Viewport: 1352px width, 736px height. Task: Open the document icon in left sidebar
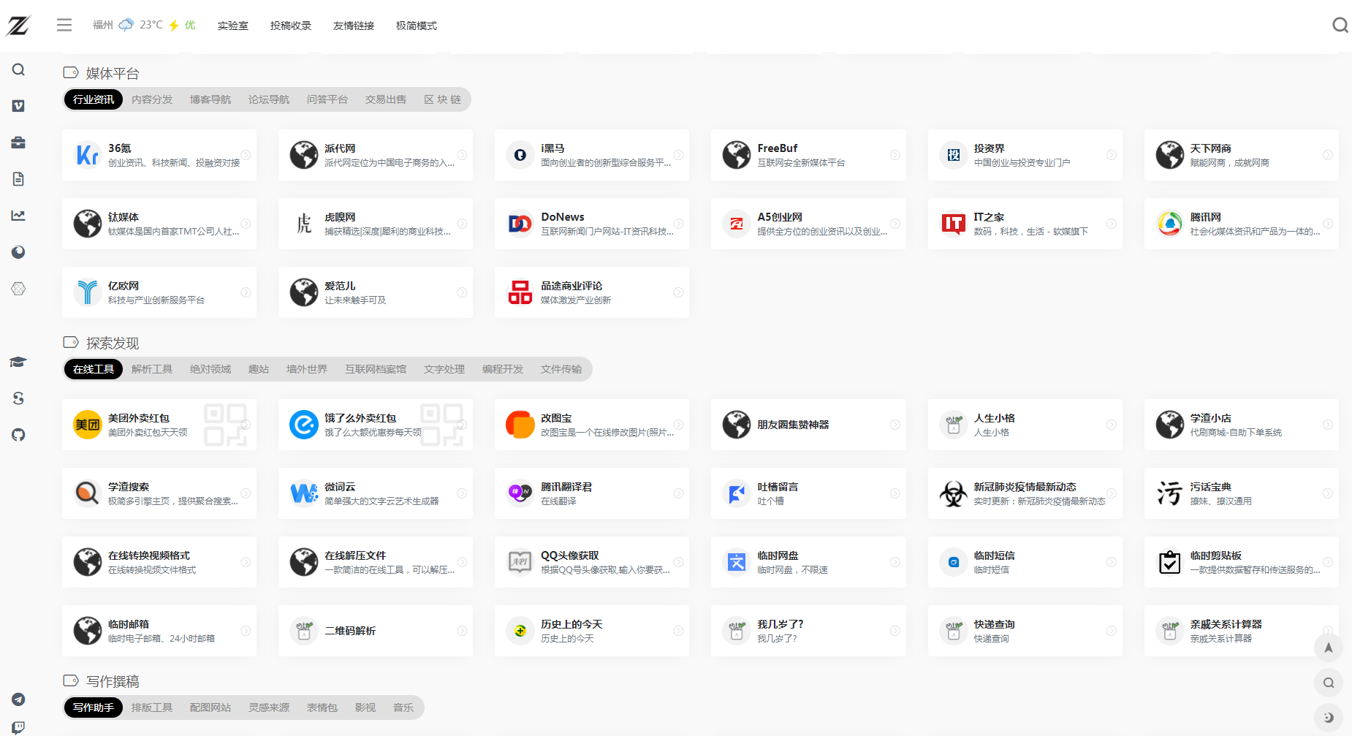(18, 179)
